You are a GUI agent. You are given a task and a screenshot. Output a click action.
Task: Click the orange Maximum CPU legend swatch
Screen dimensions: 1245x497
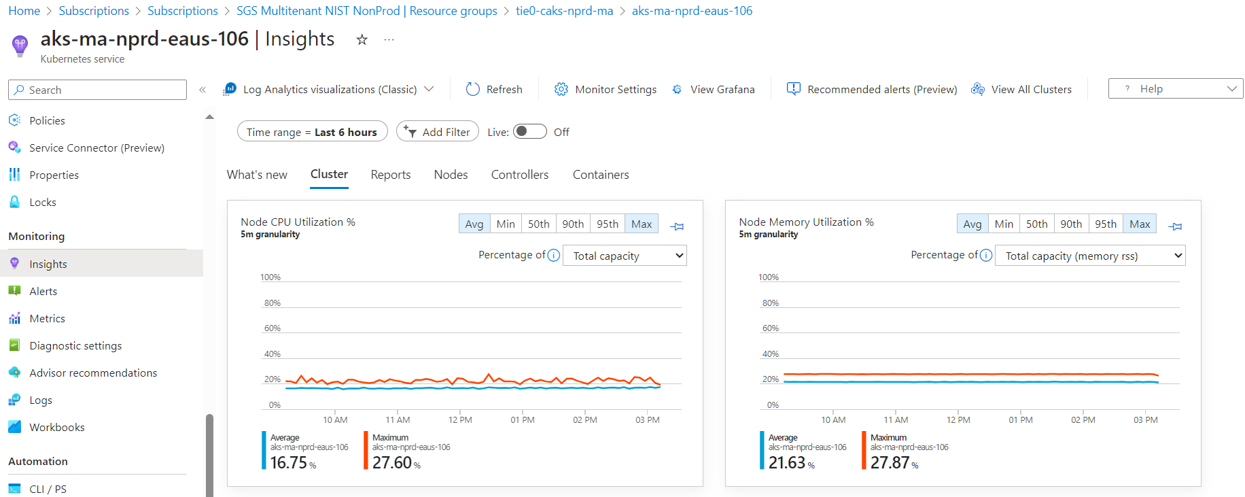pyautogui.click(x=366, y=450)
